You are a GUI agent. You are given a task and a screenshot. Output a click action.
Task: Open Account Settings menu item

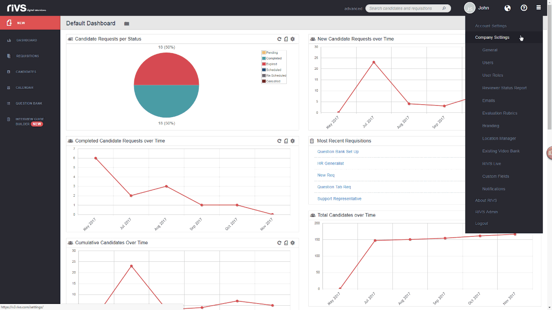[491, 26]
